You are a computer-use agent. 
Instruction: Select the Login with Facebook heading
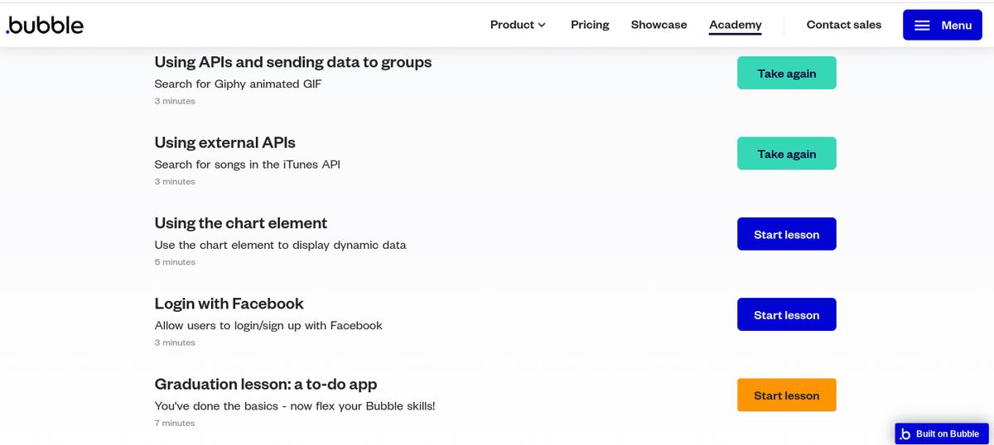[x=229, y=304]
